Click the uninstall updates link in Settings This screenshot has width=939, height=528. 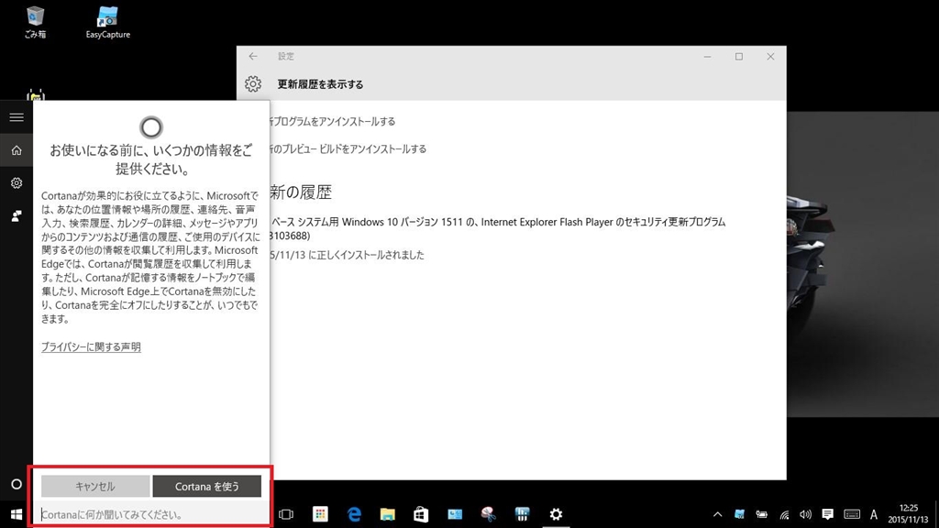(332, 122)
